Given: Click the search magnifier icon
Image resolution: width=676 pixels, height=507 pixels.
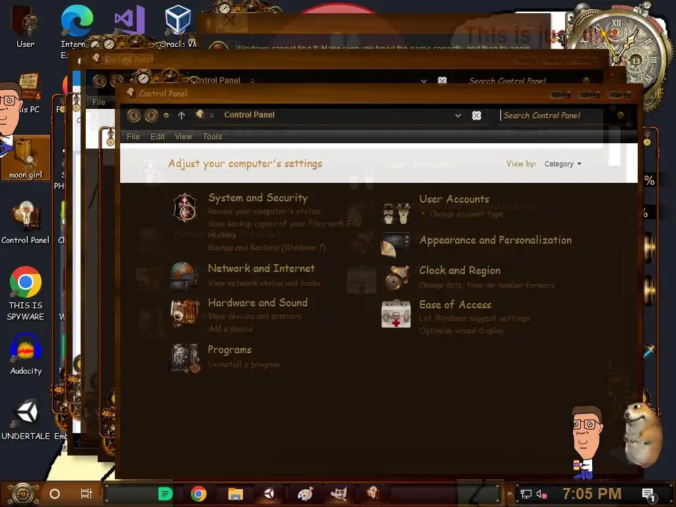Looking at the screenshot, I should 621,115.
